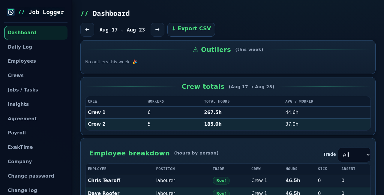
Task: Go to Change password page
Action: pos(36,176)
